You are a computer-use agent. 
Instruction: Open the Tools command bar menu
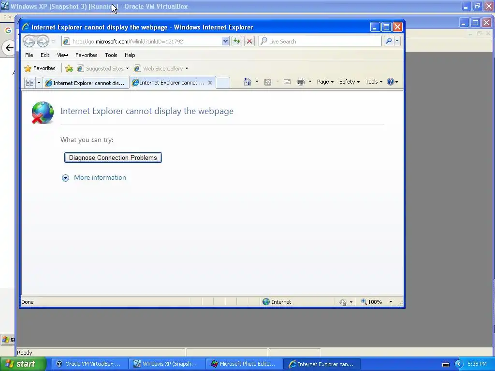[374, 82]
